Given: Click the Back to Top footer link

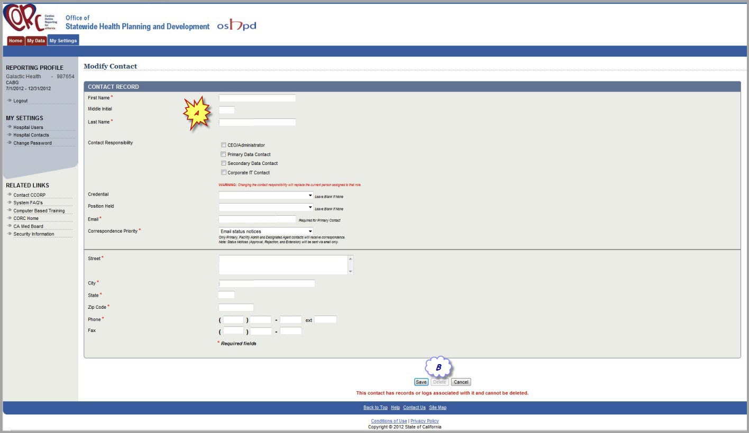Looking at the screenshot, I should (376, 408).
